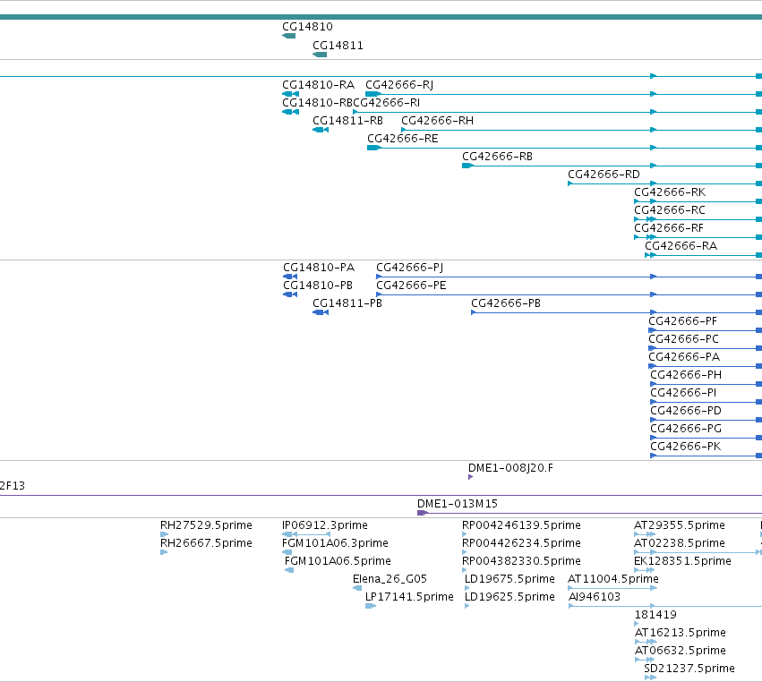Select protein CG14810-PA
Viewport: 762px width, 682px height.
(x=319, y=268)
